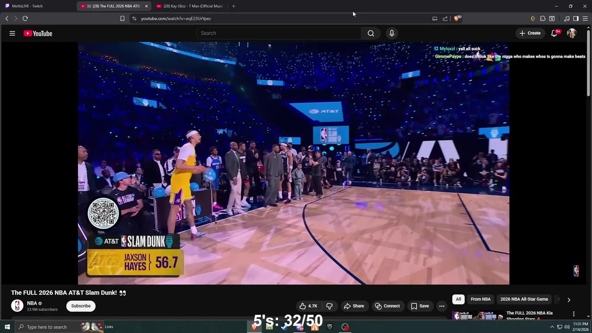The height and width of the screenshot is (333, 592).
Task: Click the Connect button
Action: pos(387,306)
